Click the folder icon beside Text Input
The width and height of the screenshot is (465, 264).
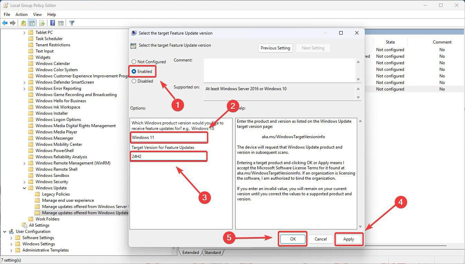click(x=31, y=51)
